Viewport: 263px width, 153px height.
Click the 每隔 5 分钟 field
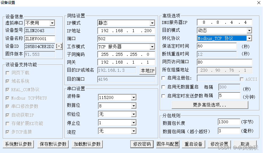pos(229,95)
